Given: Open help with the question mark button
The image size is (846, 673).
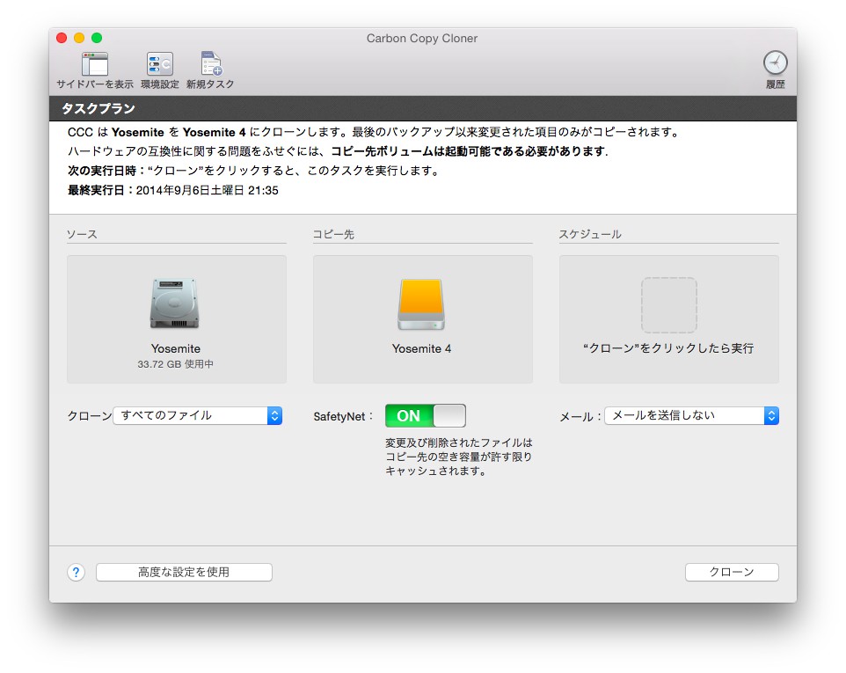Looking at the screenshot, I should (x=77, y=572).
